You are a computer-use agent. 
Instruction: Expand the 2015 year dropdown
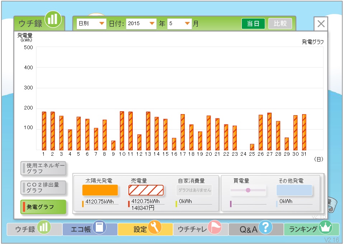tap(141, 24)
